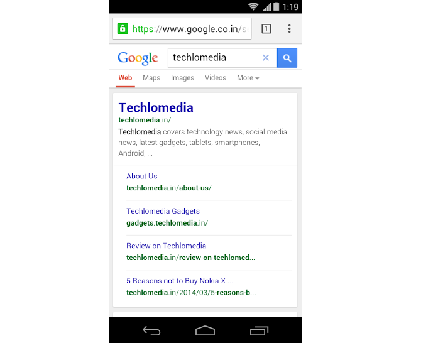Open 5 Reasons not to Buy Nokia X link
This screenshot has height=343, width=438.
click(x=180, y=280)
